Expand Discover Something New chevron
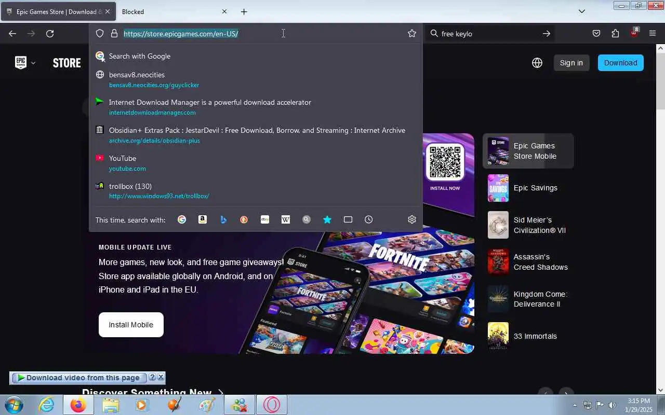Image resolution: width=665 pixels, height=415 pixels. pyautogui.click(x=221, y=393)
